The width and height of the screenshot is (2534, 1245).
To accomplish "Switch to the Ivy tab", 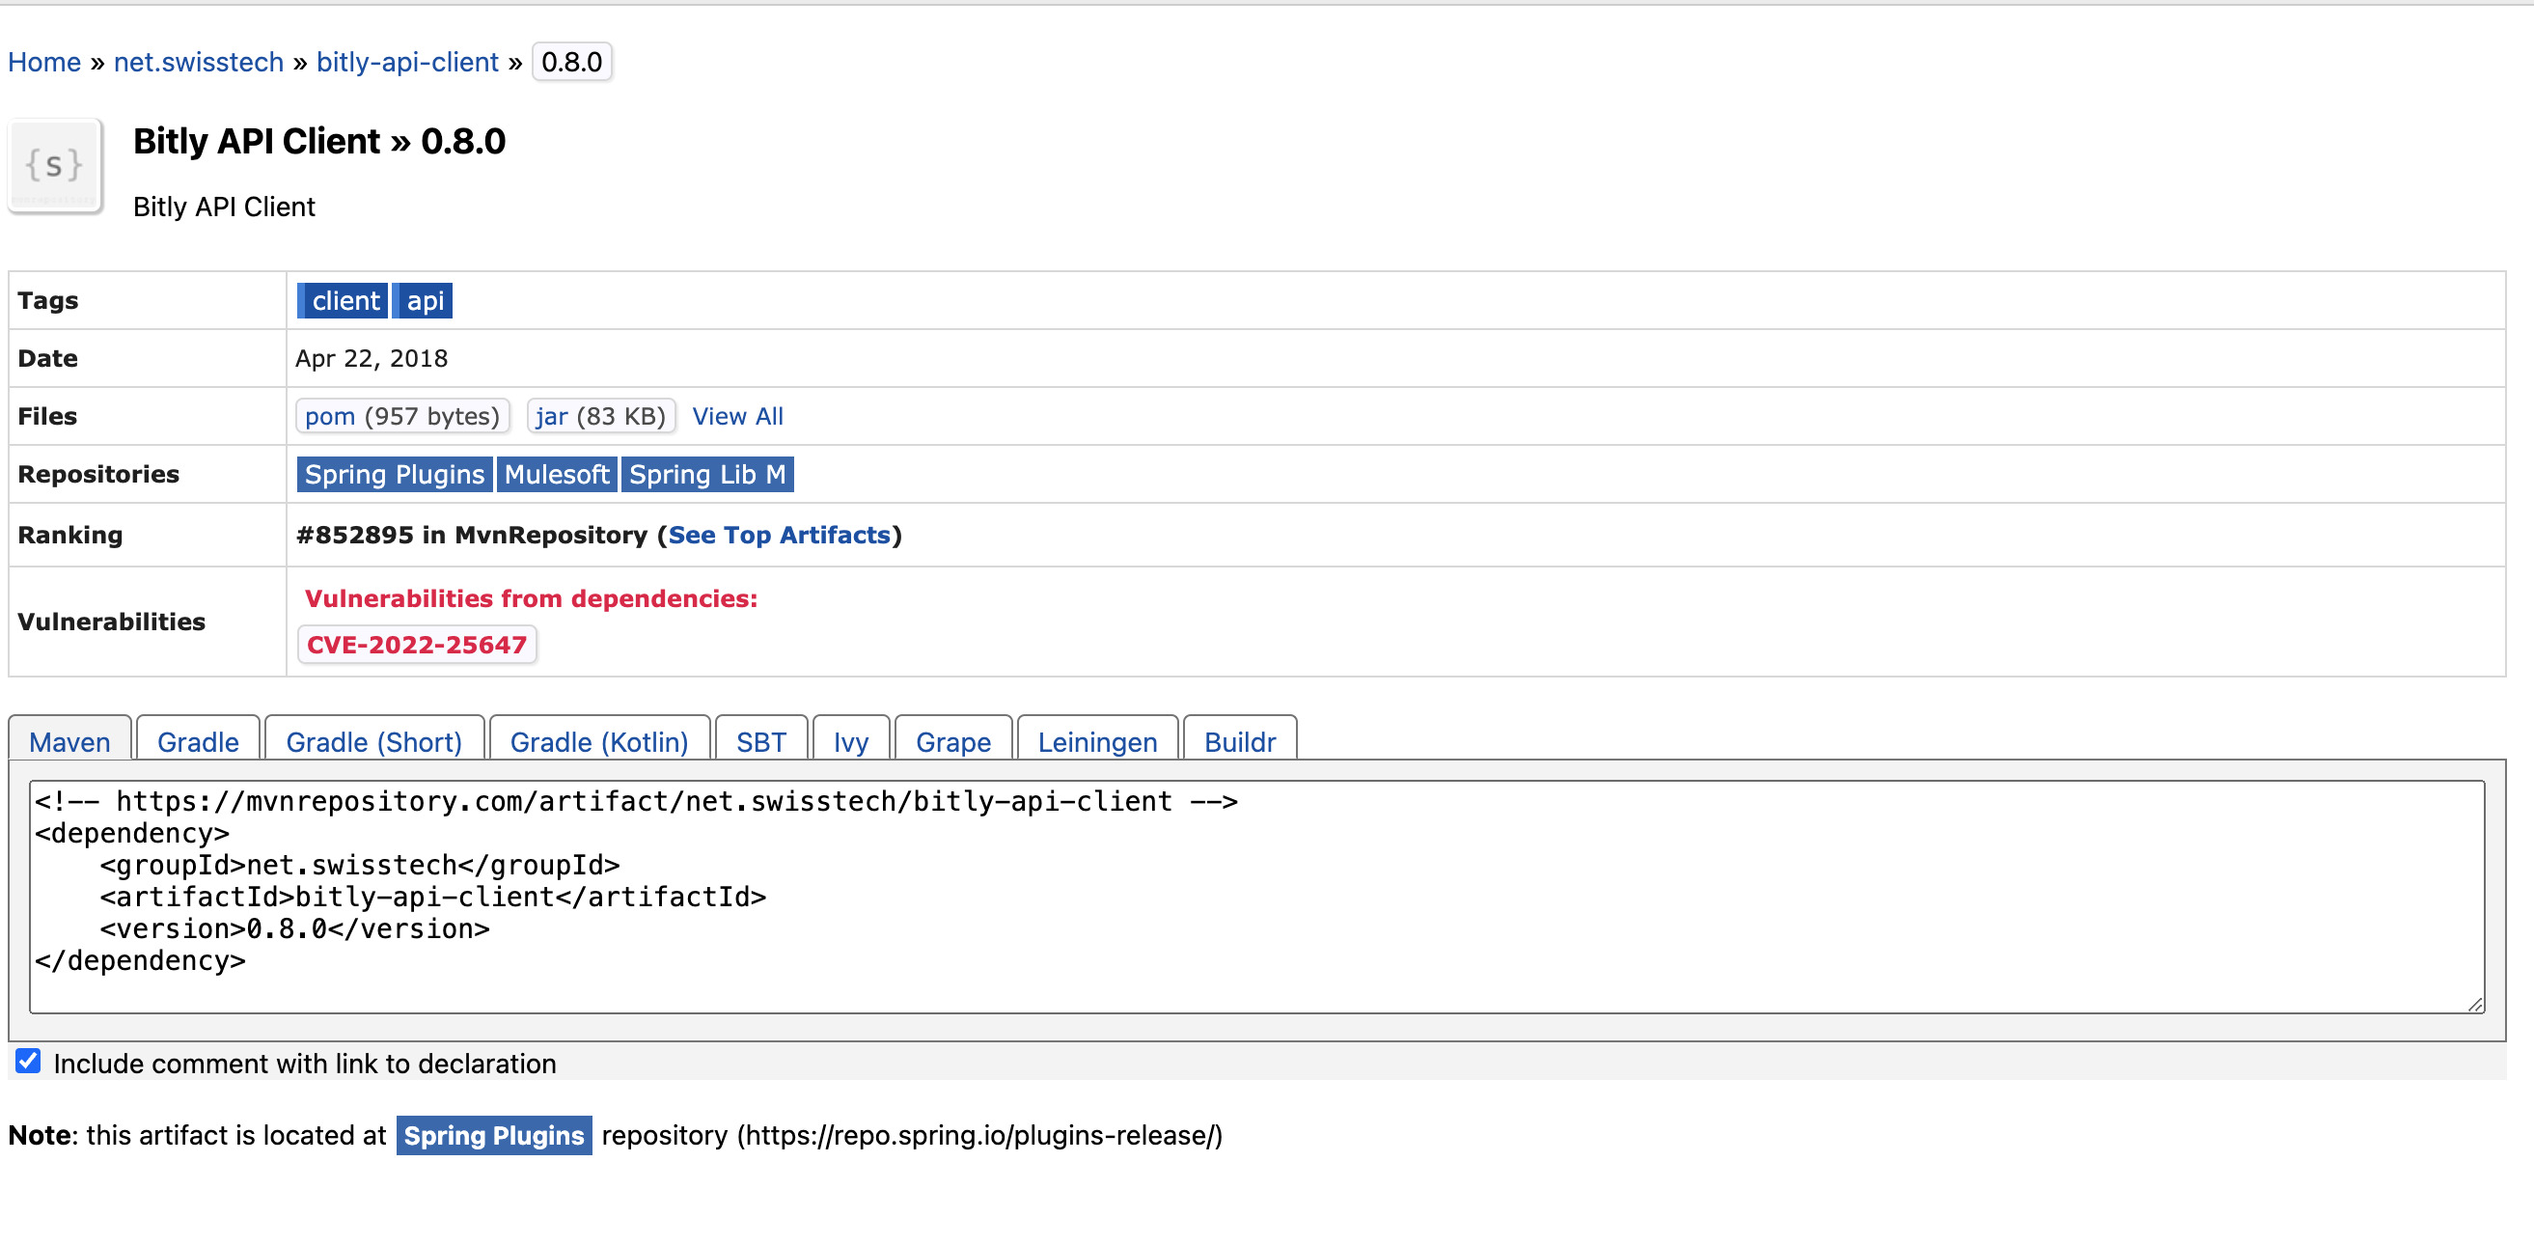I will pyautogui.click(x=851, y=741).
